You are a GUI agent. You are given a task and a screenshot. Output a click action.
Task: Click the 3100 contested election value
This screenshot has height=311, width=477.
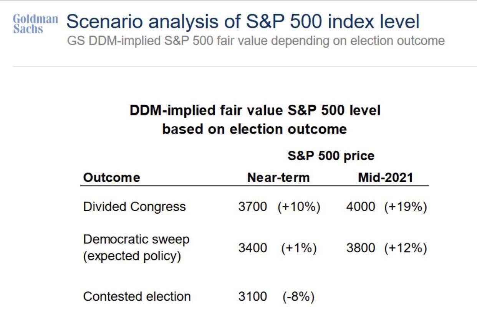[252, 296]
